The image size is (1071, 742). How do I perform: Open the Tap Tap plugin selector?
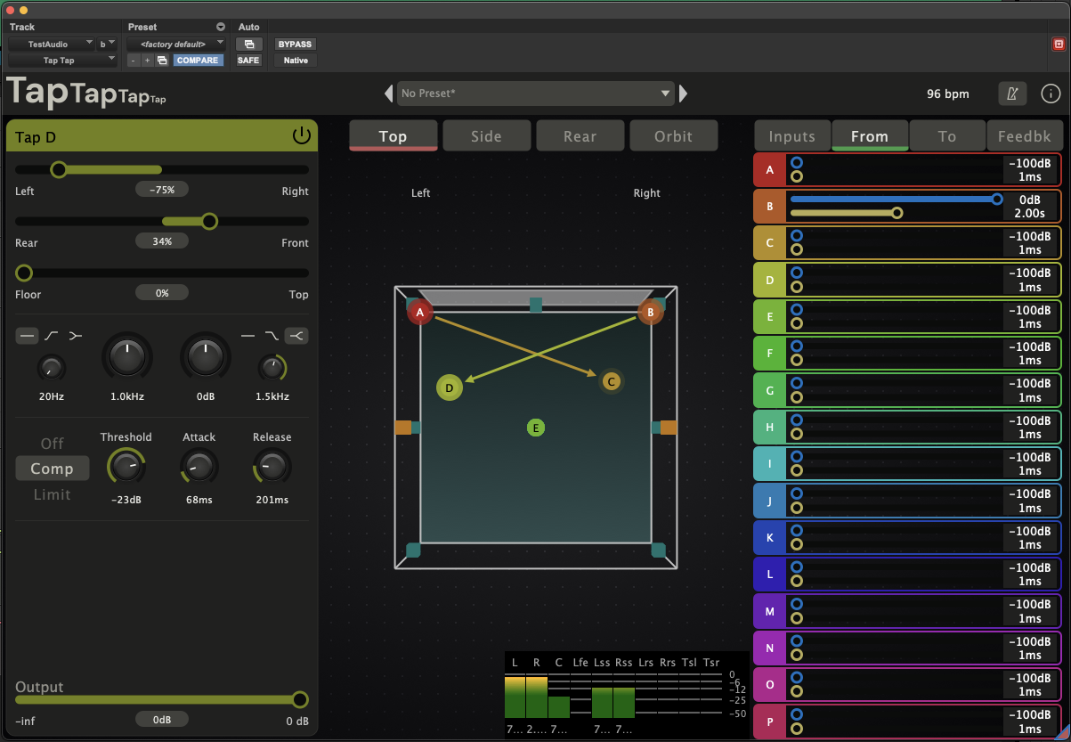(x=63, y=61)
